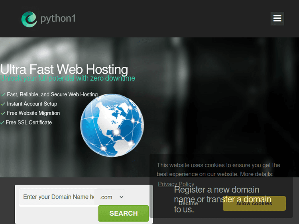The width and height of the screenshot is (299, 224).
Task: Click the Ultra Fast Web Hosting heading
Action: 64,69
